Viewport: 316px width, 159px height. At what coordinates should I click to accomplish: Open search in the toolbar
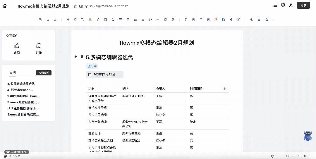(267, 20)
